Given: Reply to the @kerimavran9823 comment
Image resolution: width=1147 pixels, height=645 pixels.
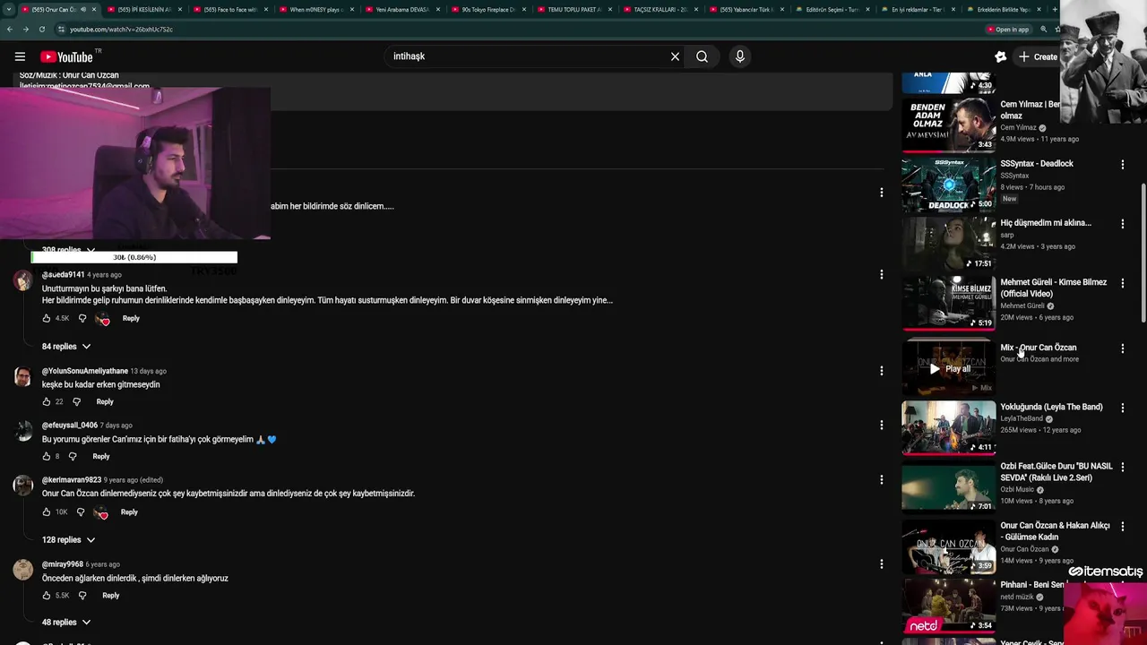Looking at the screenshot, I should pos(129,512).
